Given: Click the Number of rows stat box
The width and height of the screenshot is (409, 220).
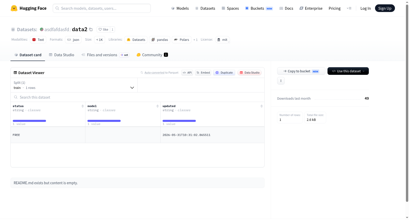Looking at the screenshot, I should [x=290, y=118].
